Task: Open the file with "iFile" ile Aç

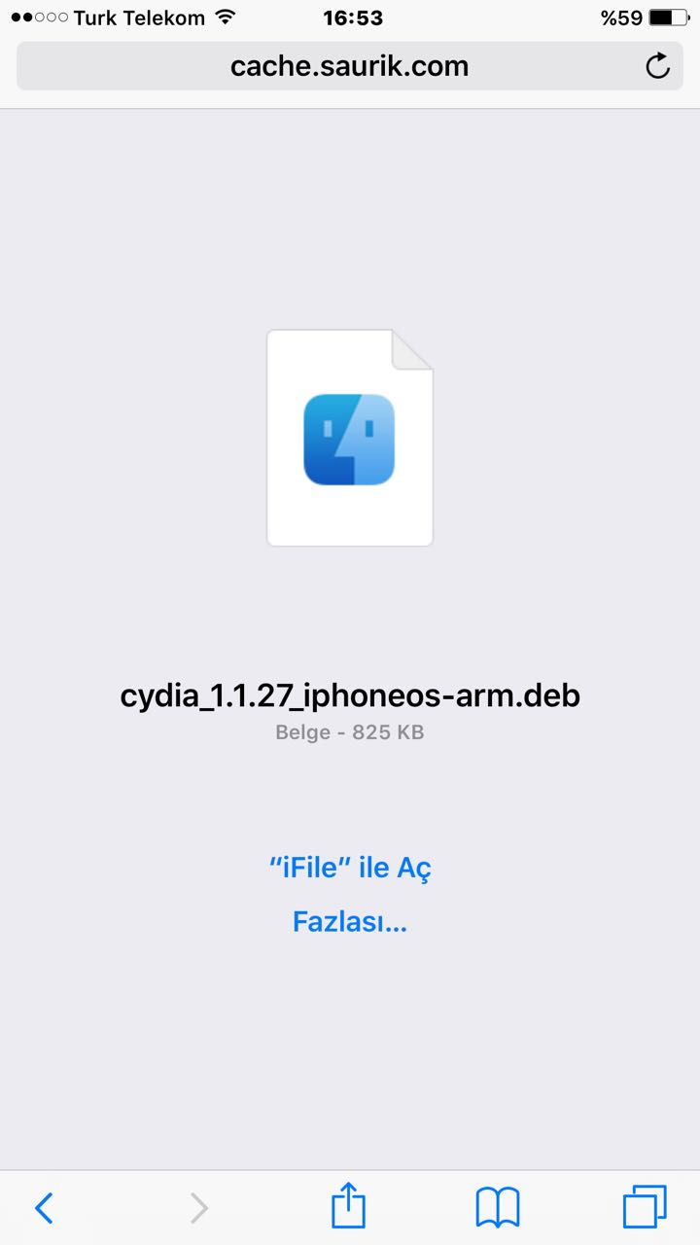Action: [x=350, y=867]
